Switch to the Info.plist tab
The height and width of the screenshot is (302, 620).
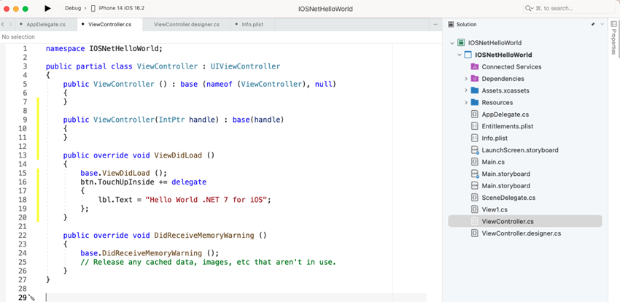(x=252, y=25)
